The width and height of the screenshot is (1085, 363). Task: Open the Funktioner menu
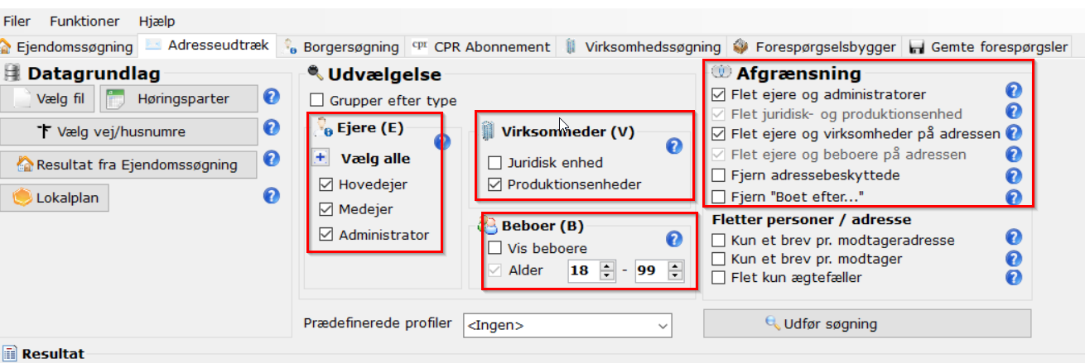[84, 21]
